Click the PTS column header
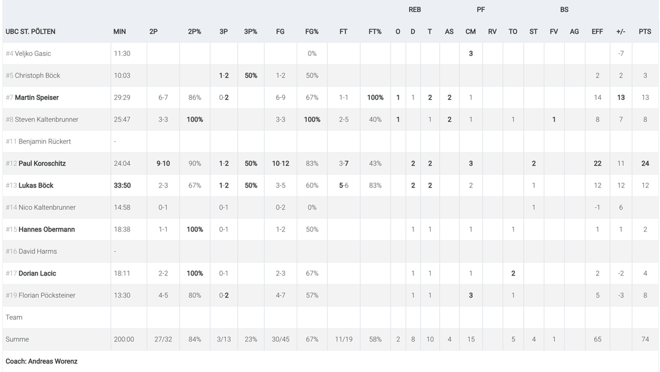Screen dimensions: 660x372 coord(645,31)
